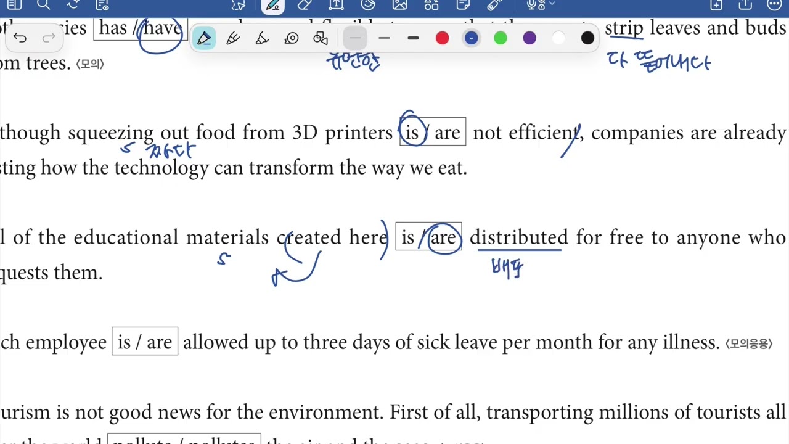Select the Laser pointer tool
Image resolution: width=789 pixels, height=444 pixels.
[x=495, y=4]
